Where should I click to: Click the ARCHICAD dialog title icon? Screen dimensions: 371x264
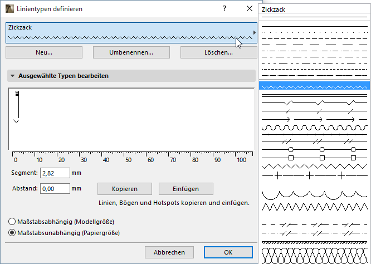coord(9,9)
